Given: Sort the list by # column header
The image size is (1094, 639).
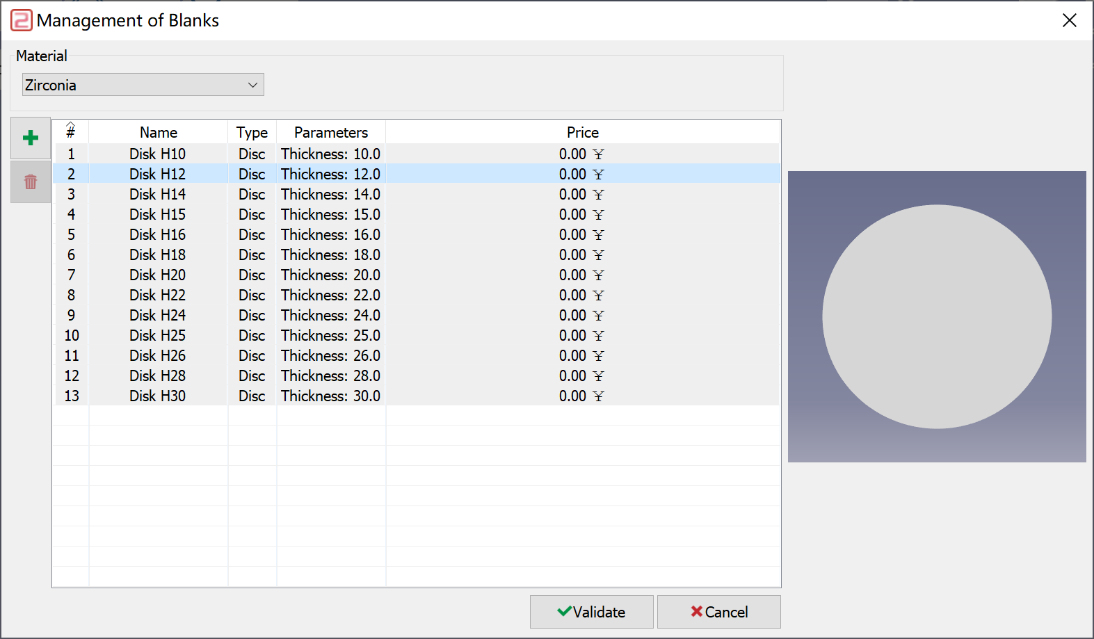Looking at the screenshot, I should [71, 132].
